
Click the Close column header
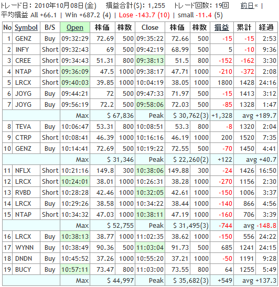pyautogui.click(x=150, y=27)
